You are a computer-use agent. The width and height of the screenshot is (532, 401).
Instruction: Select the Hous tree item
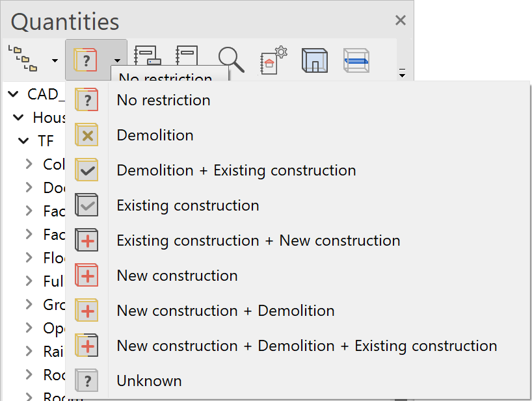[49, 118]
